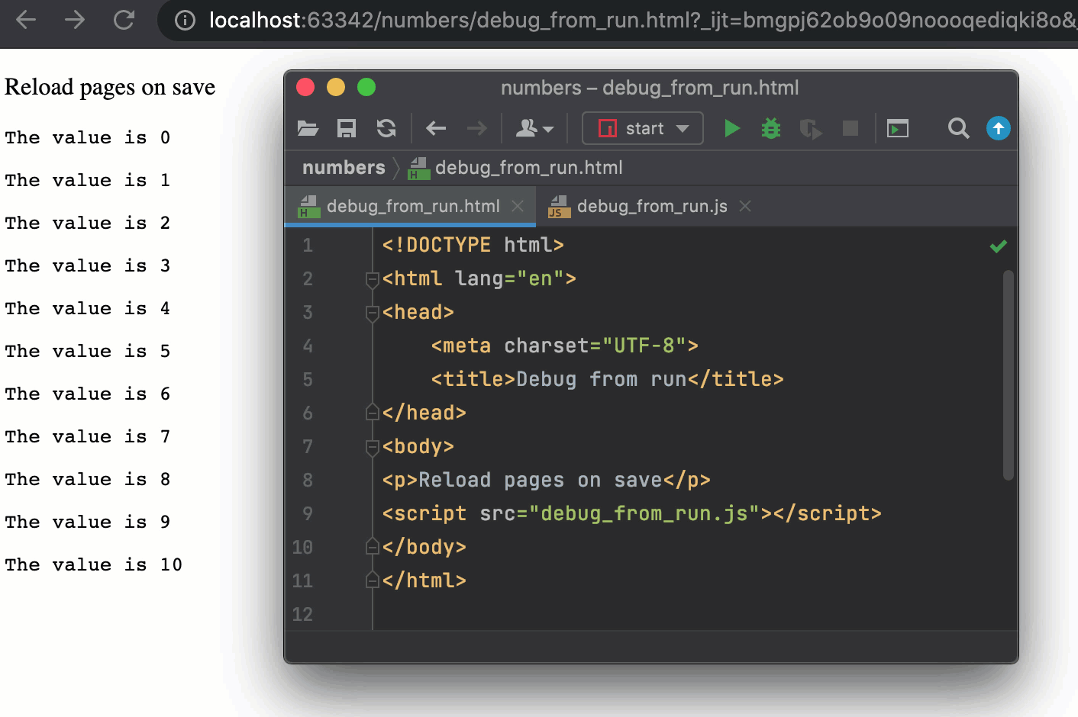The image size is (1078, 717).
Task: Select the debug_from_run.html editor tab
Action: click(412, 206)
